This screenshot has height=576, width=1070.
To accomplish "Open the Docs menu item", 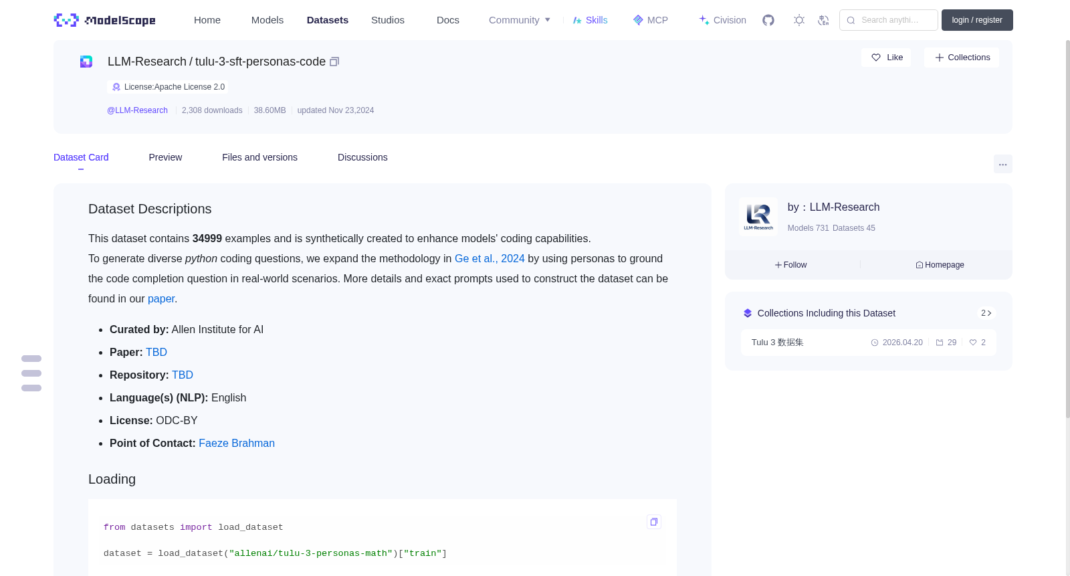I will click(448, 20).
